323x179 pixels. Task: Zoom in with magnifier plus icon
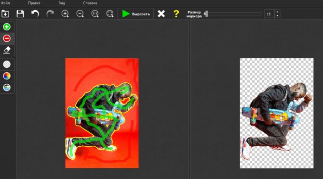pyautogui.click(x=65, y=14)
